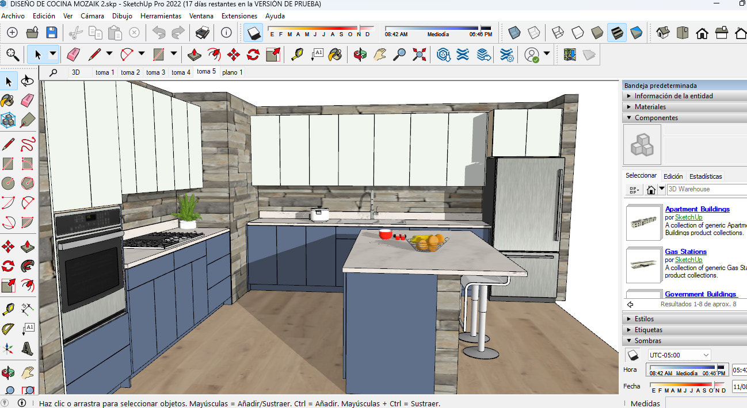747x408 pixels.
Task: Enable Wireframe face style
Action: (x=558, y=32)
